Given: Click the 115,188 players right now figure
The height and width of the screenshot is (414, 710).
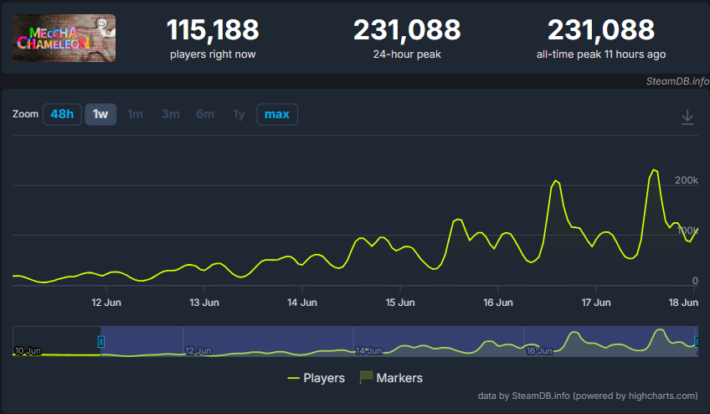Looking at the screenshot, I should (213, 30).
